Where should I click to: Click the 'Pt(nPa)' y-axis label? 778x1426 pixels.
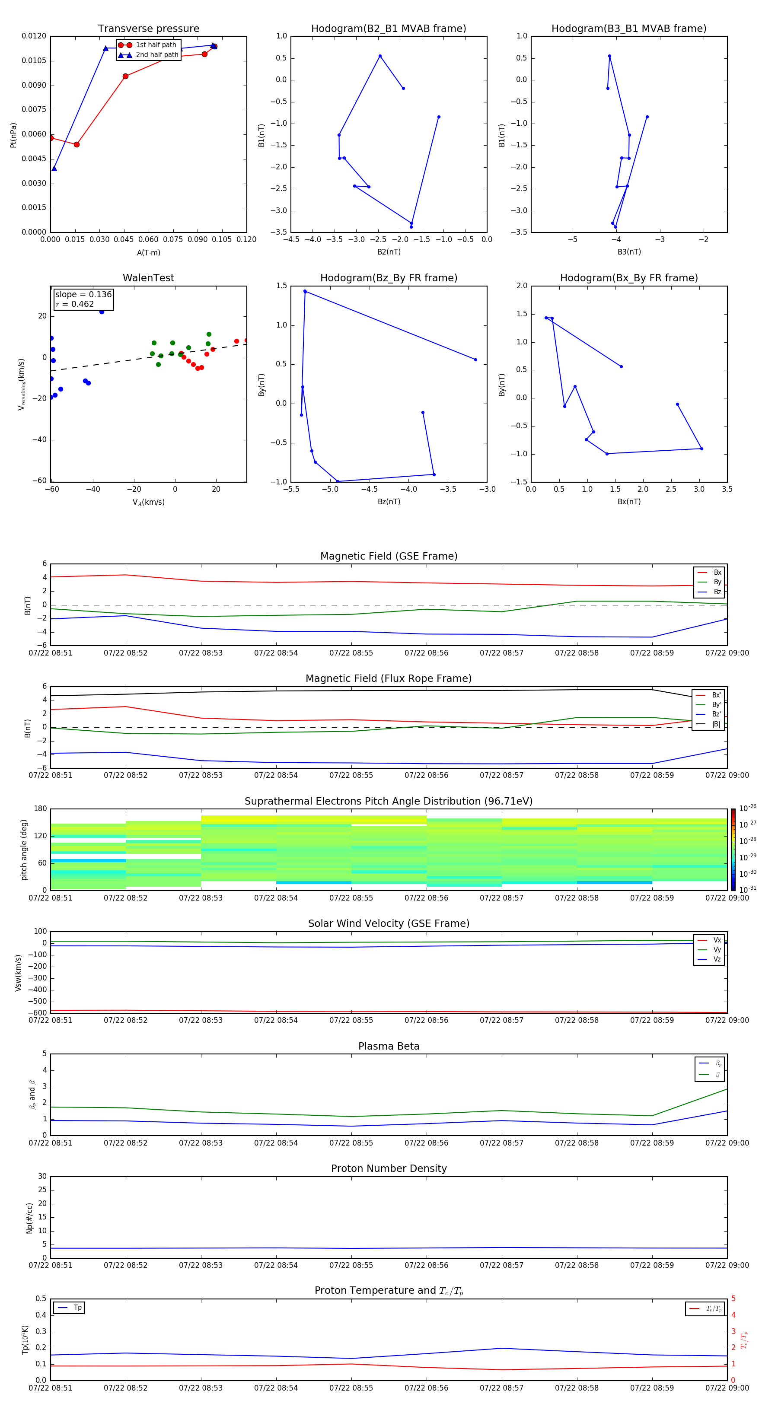(x=13, y=135)
